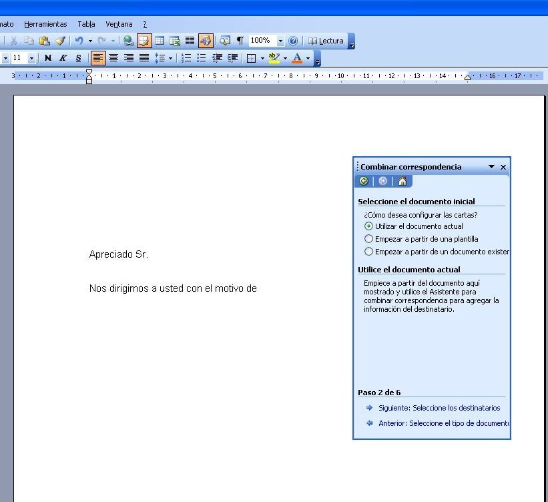Select the Format Painter brush icon
This screenshot has width=548, height=502.
pos(60,41)
